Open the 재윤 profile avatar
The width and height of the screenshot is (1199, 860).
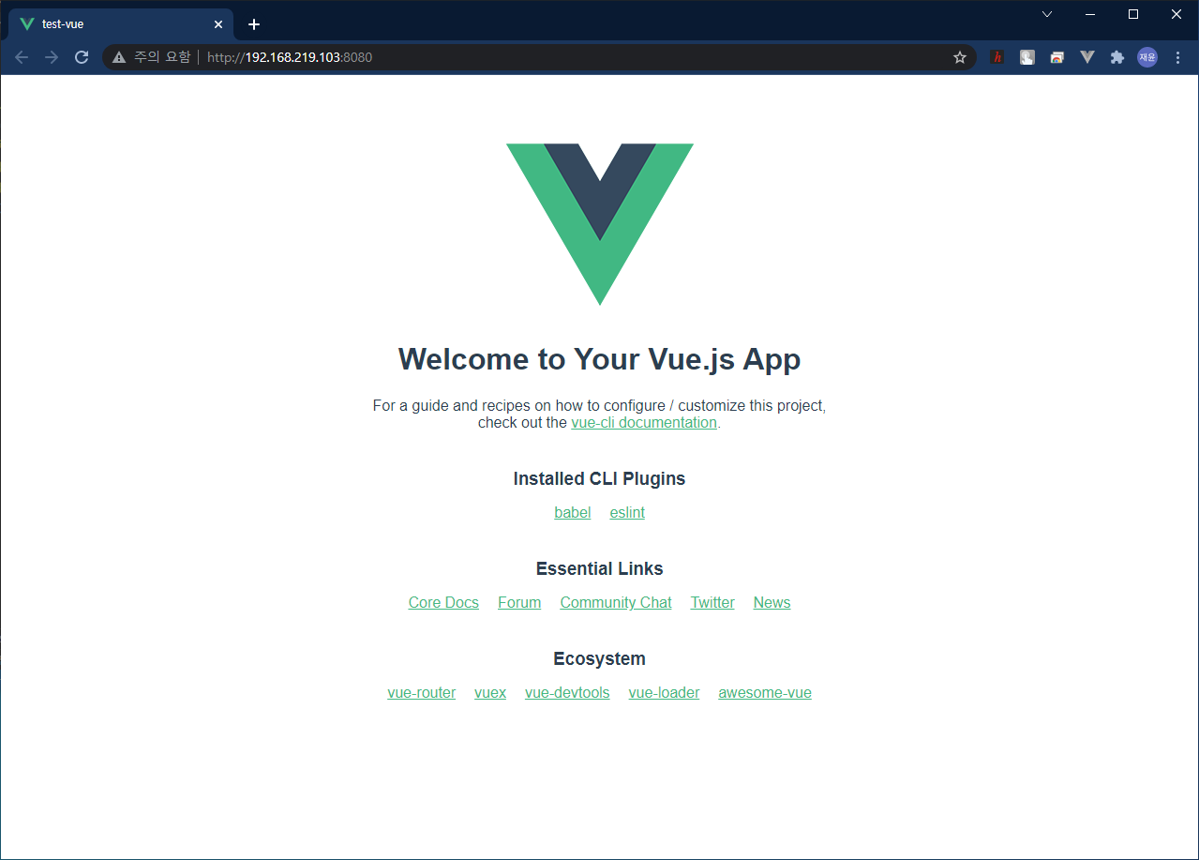click(1147, 57)
